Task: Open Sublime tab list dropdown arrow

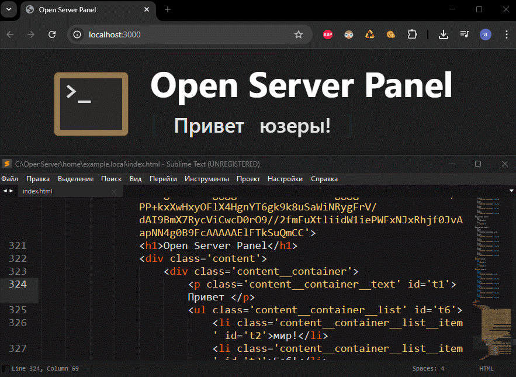Action: tap(512, 191)
